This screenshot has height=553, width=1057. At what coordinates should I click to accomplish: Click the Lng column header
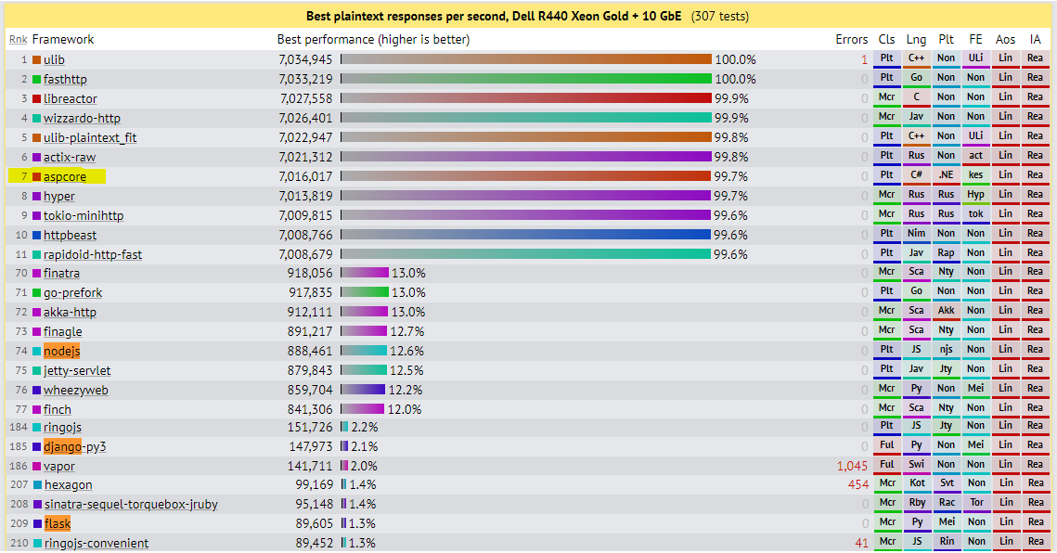point(916,40)
